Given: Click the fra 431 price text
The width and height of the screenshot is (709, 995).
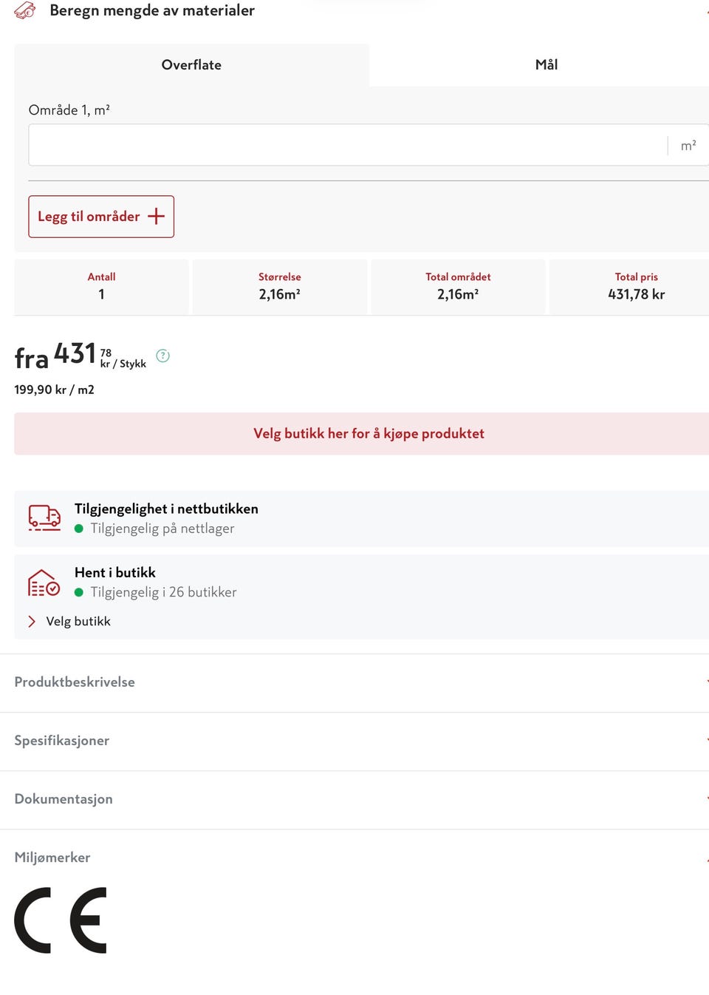Looking at the screenshot, I should pos(55,356).
